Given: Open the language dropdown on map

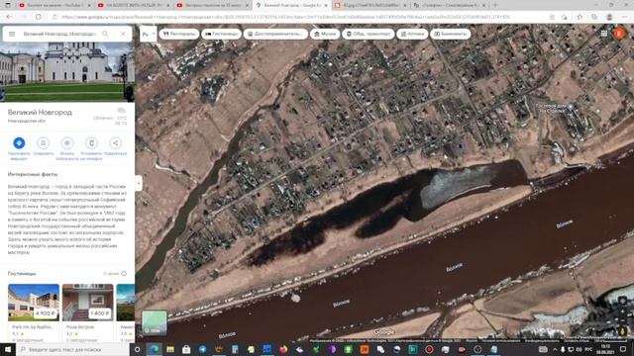Looking at the screenshot, I should [x=148, y=35].
